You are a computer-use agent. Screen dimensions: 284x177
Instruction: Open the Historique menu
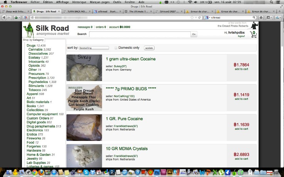point(79,2)
